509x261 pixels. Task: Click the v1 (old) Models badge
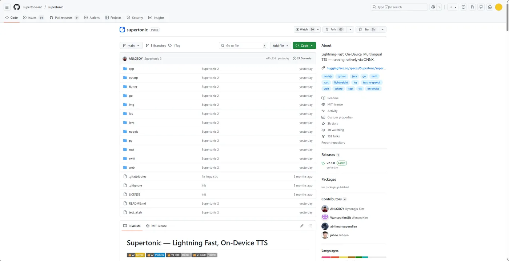click(204, 255)
